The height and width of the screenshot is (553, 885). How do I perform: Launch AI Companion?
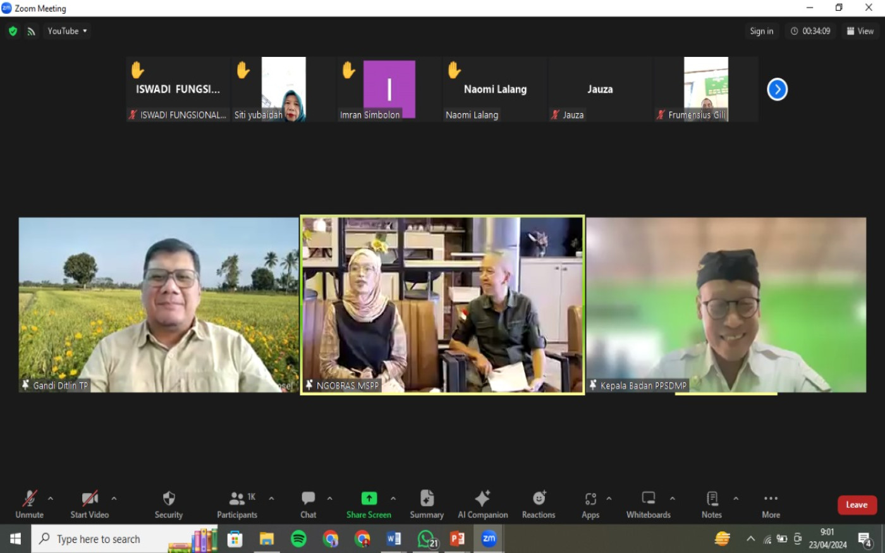coord(482,499)
